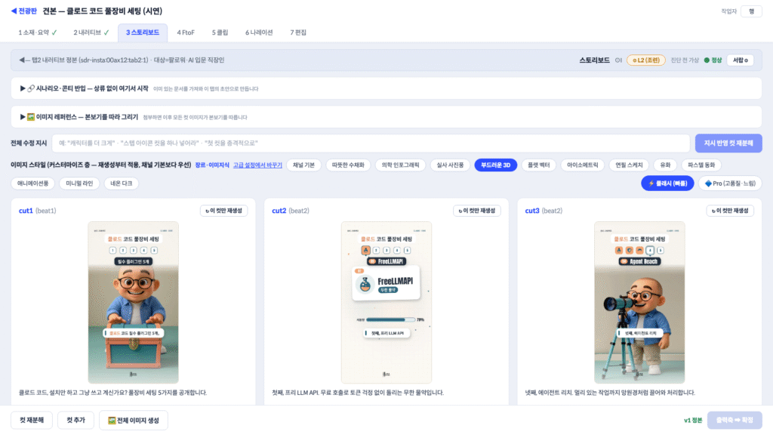Click the v1 정본 version label
773x435 pixels.
pos(693,420)
